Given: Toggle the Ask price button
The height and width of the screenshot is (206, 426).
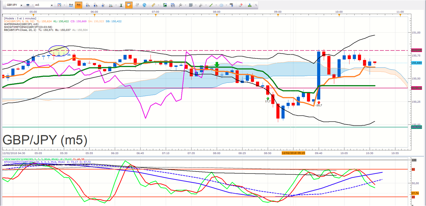Looking at the screenshot, I should coord(79,5).
